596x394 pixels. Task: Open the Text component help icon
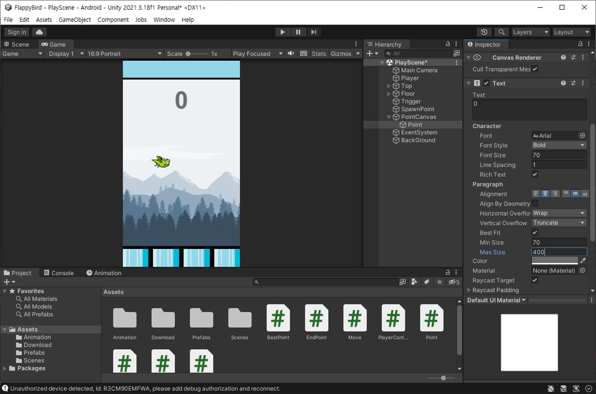tap(563, 83)
